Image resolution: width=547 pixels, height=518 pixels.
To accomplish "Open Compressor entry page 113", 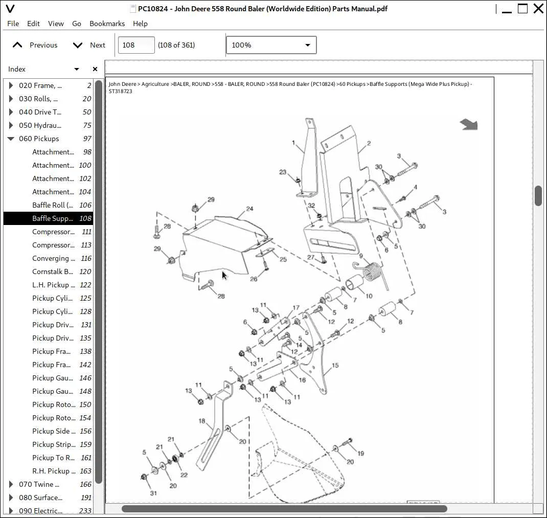I will pos(48,245).
